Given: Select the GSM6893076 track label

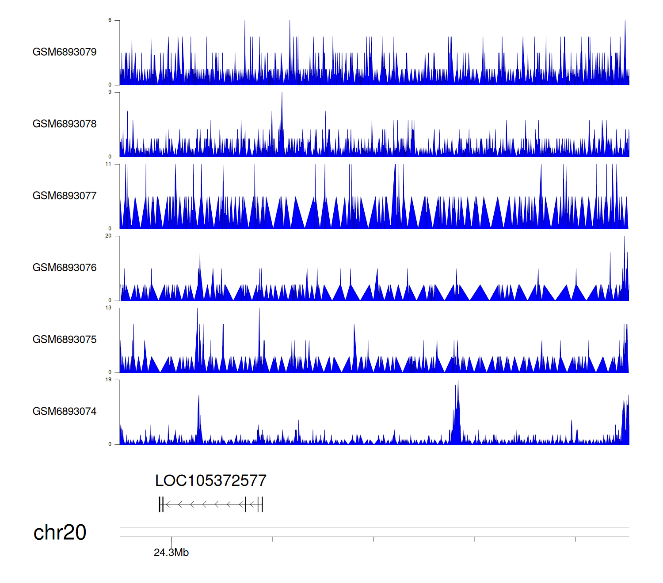Looking at the screenshot, I should coord(65,268).
